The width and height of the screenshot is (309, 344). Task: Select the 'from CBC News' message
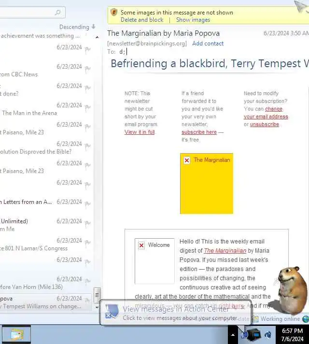pos(46,71)
